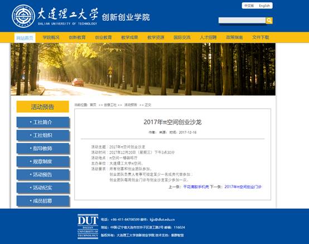Switch to the English language version

pos(264,6)
